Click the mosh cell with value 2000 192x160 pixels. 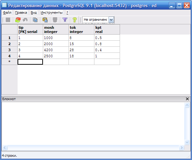coord(56,44)
